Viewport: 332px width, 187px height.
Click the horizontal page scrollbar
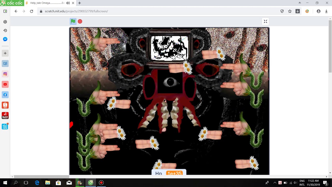(41, 177)
